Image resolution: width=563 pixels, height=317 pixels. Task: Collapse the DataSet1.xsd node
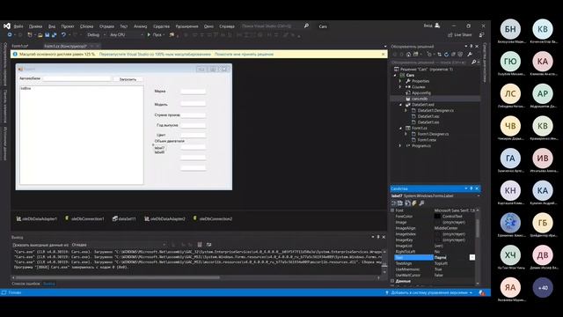point(401,105)
